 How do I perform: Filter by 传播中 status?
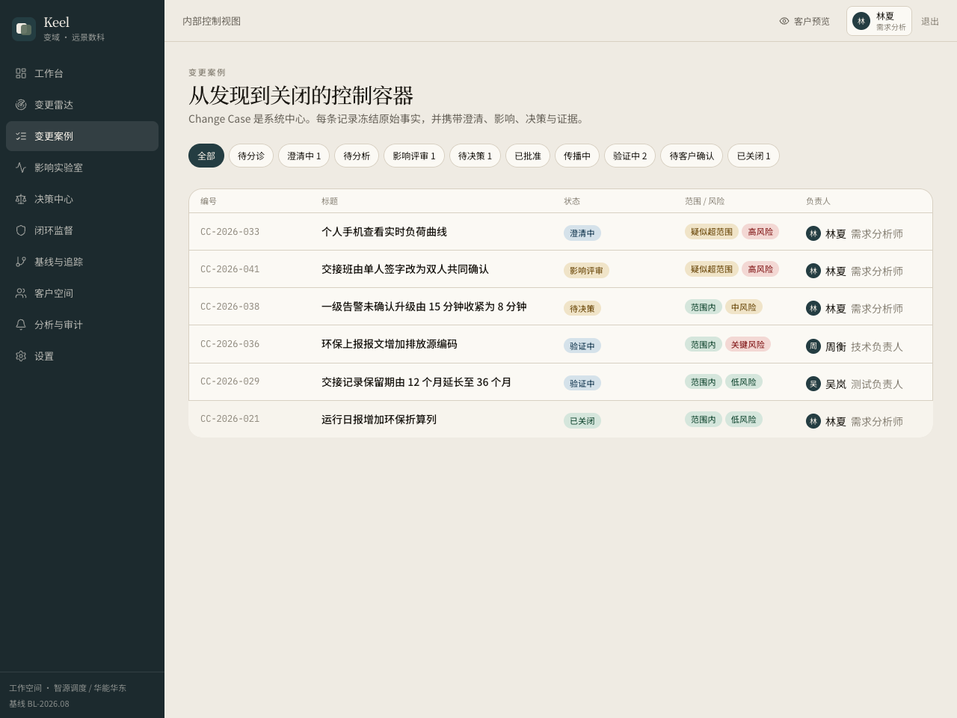577,156
